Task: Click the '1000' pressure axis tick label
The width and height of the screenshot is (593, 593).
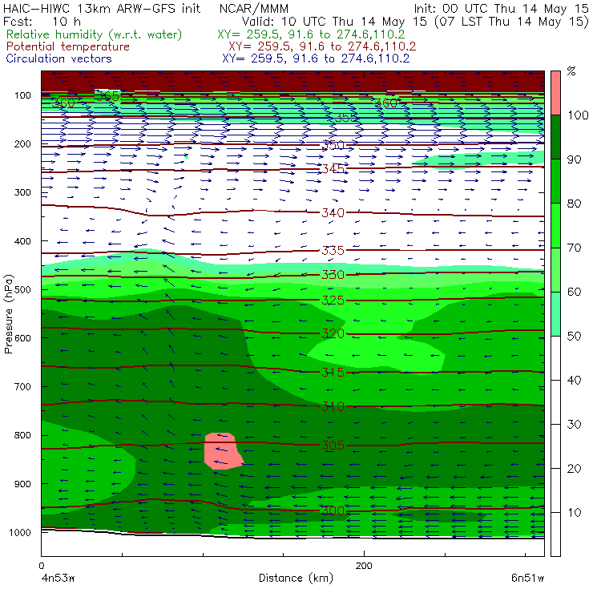Action: pyautogui.click(x=20, y=532)
